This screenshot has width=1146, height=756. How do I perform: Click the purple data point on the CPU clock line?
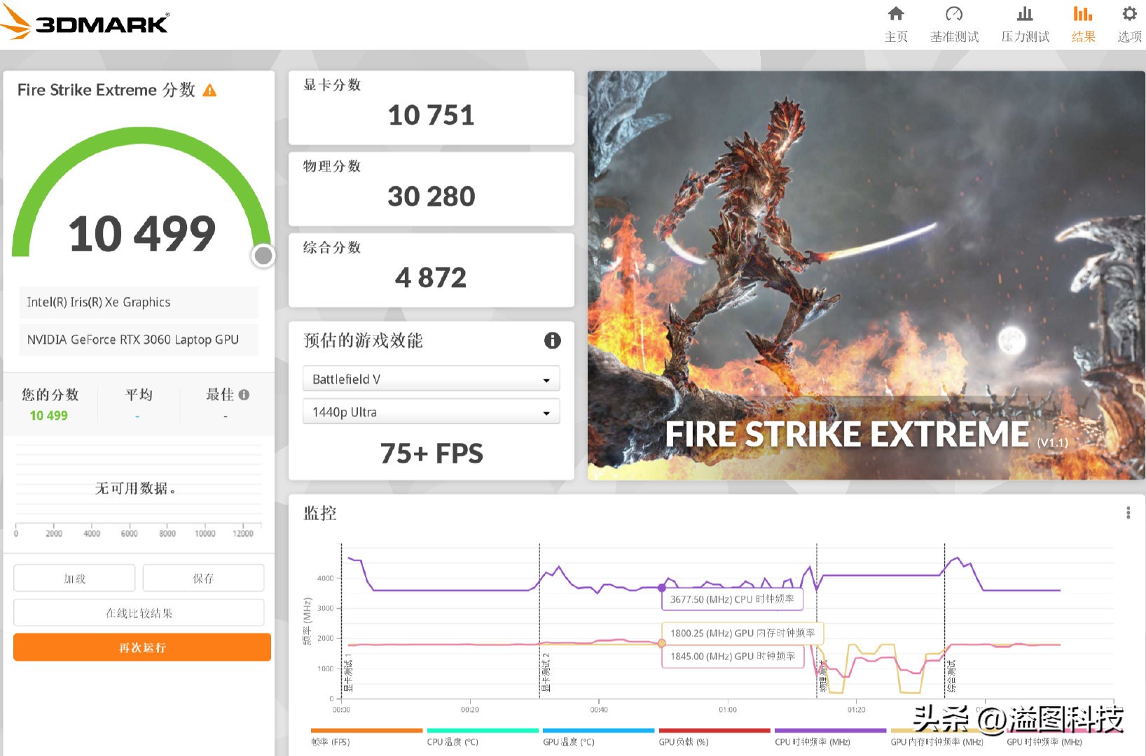click(662, 588)
